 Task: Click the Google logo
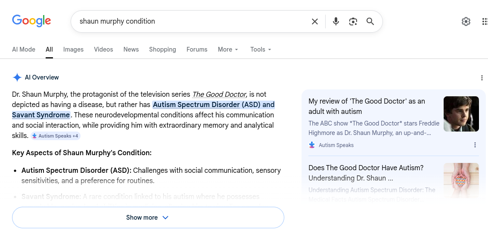coord(31,21)
